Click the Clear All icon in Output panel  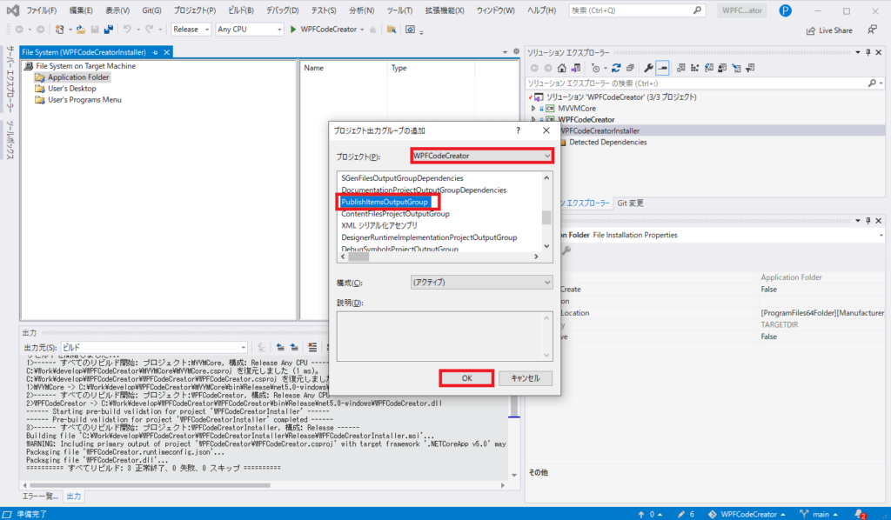[x=312, y=348]
